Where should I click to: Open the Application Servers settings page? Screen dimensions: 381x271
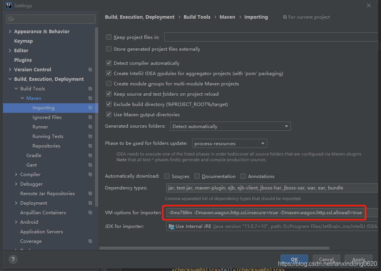tap(42, 232)
